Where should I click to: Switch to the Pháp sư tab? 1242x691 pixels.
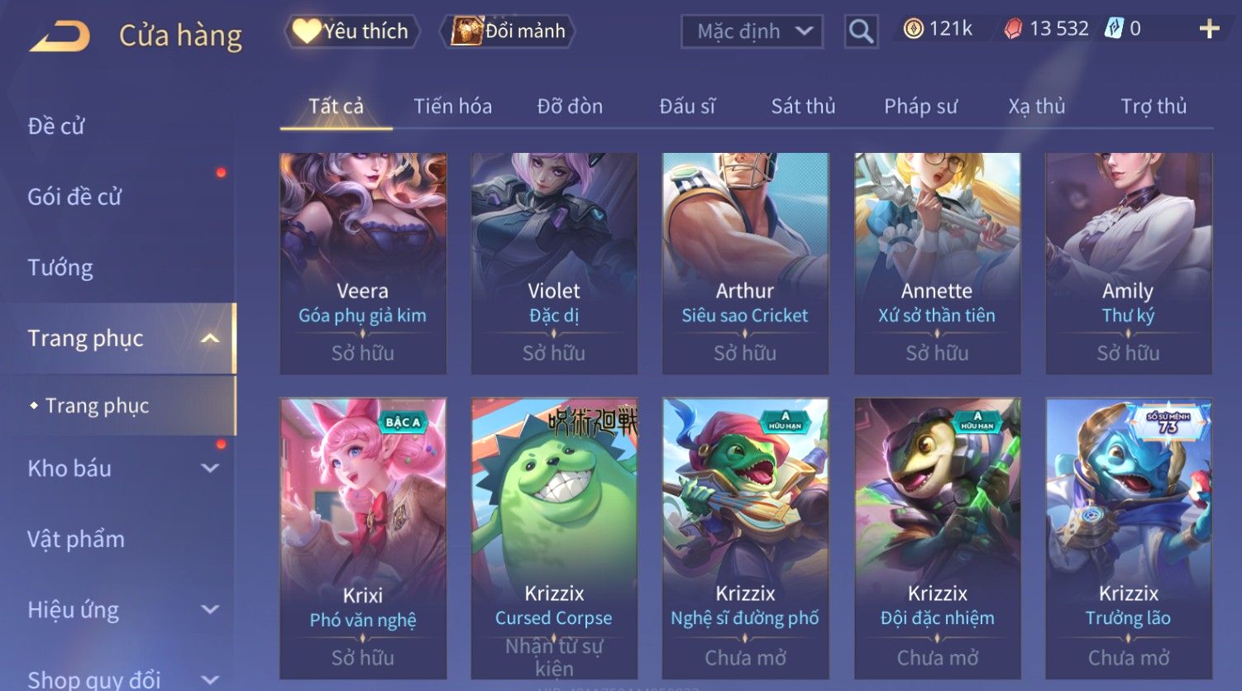[x=920, y=106]
